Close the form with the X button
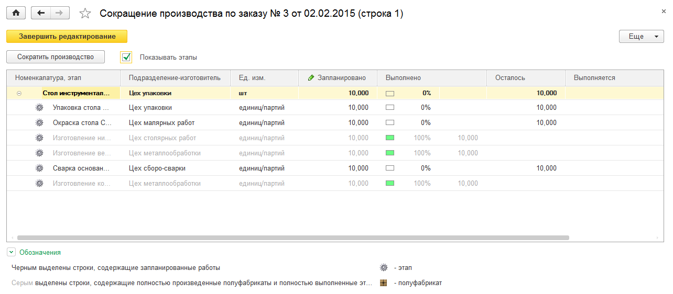673x294 pixels. 664,12
